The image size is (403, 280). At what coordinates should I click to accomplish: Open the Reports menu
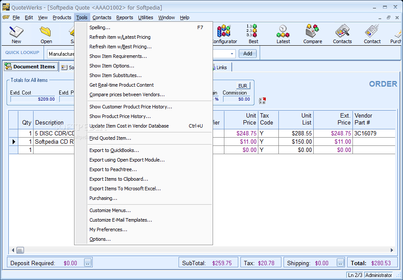(125, 17)
